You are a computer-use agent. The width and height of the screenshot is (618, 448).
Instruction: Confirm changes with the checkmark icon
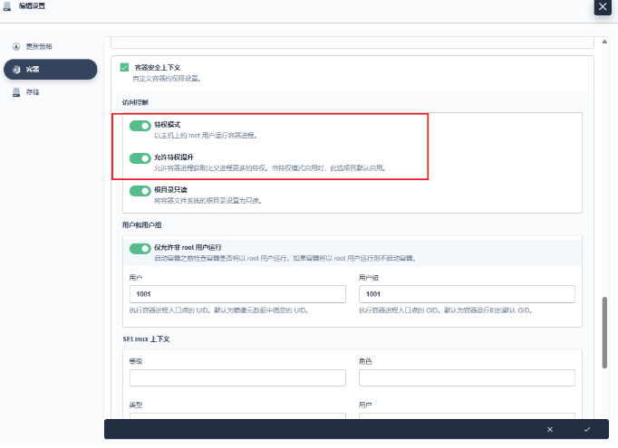click(587, 429)
